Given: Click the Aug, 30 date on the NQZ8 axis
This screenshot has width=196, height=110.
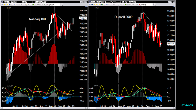Looking at the screenshot, I should 52,106.
